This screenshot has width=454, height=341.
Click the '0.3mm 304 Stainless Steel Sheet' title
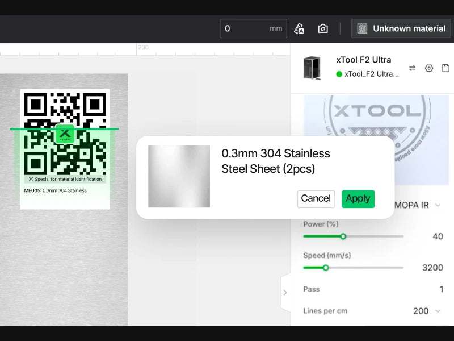(x=276, y=161)
